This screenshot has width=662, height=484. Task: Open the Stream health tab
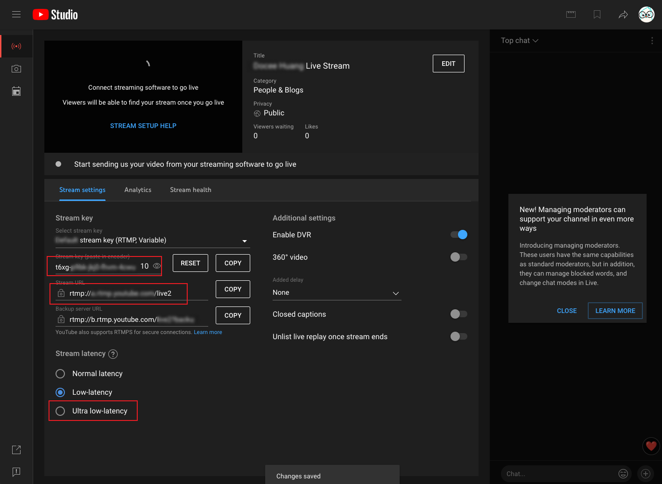coord(190,190)
